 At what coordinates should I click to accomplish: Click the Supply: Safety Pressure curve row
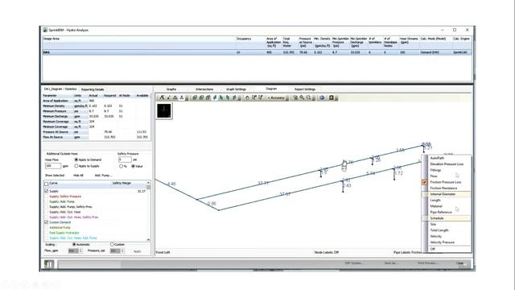pyautogui.click(x=95, y=197)
